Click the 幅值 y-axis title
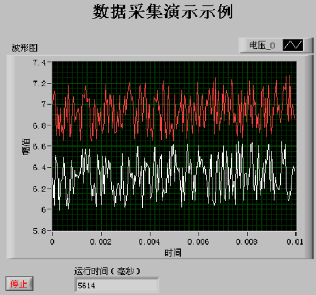 26,147
